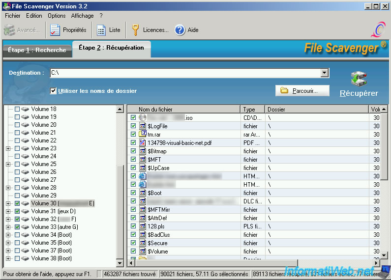
Task: Open the Liste view icon
Action: [x=101, y=30]
